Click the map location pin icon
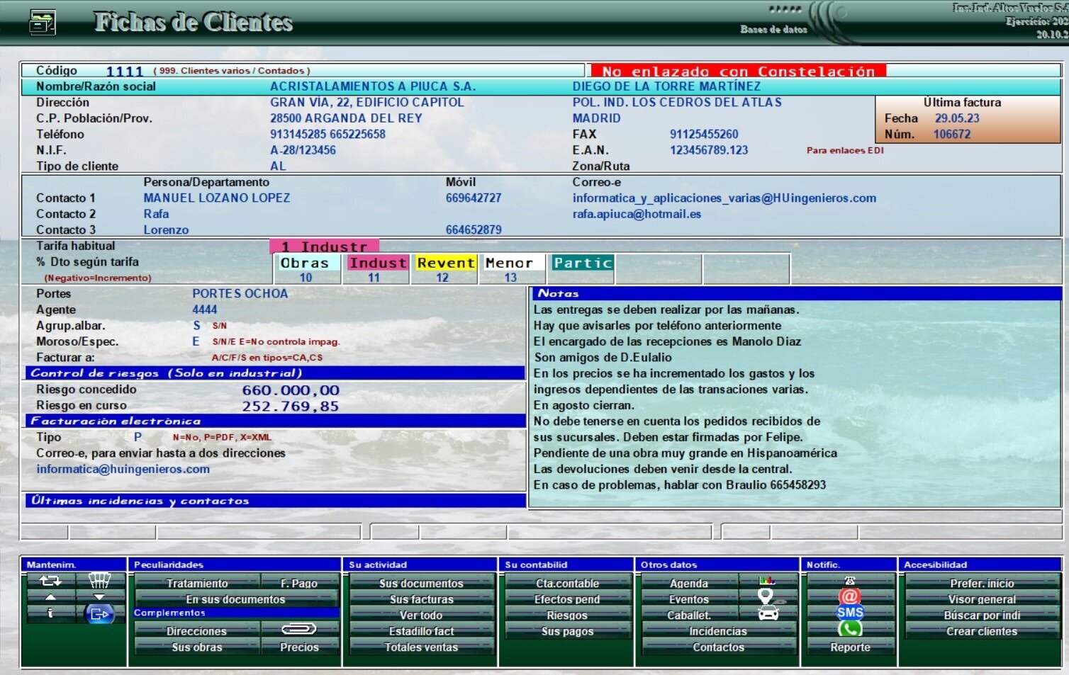Screen dimensions: 1069x675 tap(767, 597)
